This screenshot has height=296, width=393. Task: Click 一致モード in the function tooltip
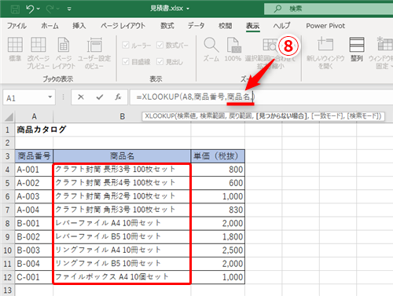point(328,116)
